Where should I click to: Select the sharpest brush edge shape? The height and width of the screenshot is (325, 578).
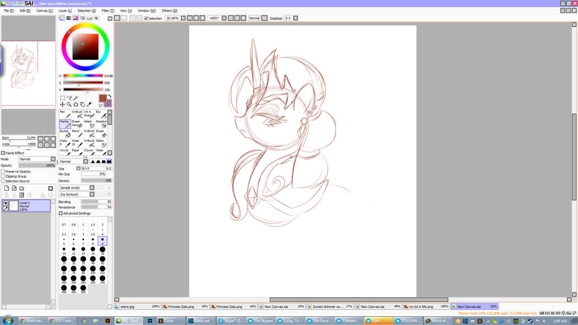[x=93, y=162]
